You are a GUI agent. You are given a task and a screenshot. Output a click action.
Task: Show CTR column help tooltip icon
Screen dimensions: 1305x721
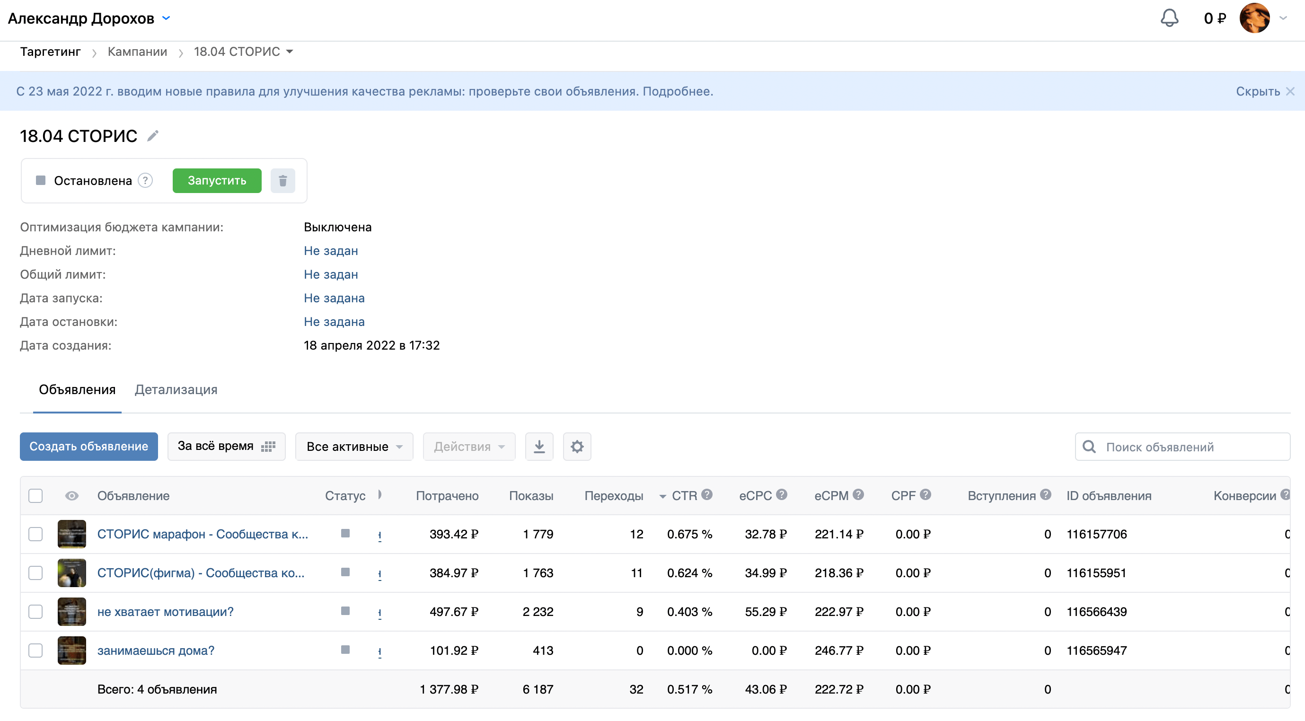pos(707,495)
